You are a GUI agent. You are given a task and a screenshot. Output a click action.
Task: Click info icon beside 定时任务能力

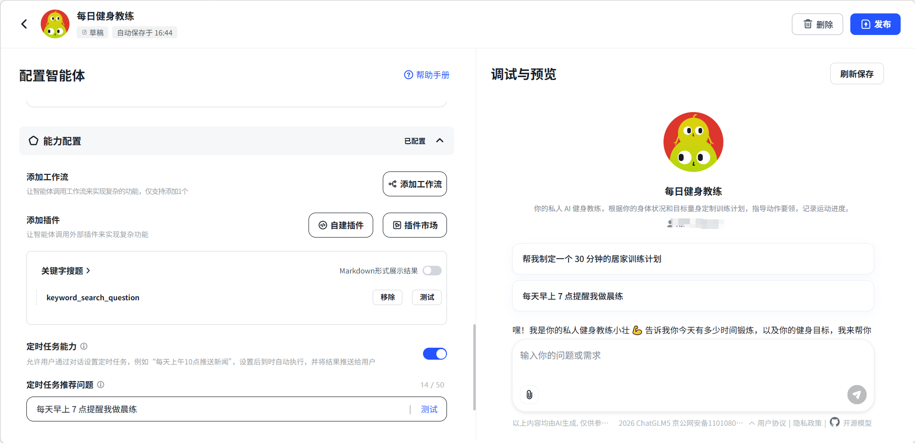click(x=84, y=346)
